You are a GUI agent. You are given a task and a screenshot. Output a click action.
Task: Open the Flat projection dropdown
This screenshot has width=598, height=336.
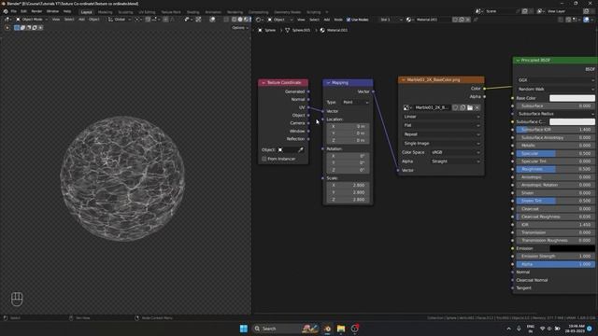click(x=441, y=125)
